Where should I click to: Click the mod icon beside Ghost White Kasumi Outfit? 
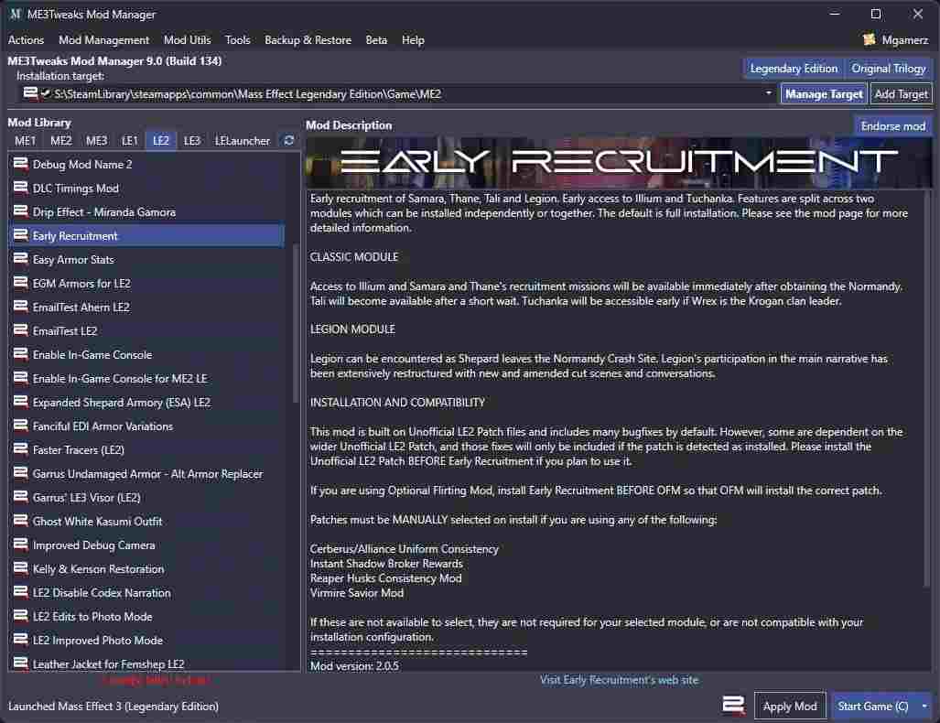click(21, 521)
